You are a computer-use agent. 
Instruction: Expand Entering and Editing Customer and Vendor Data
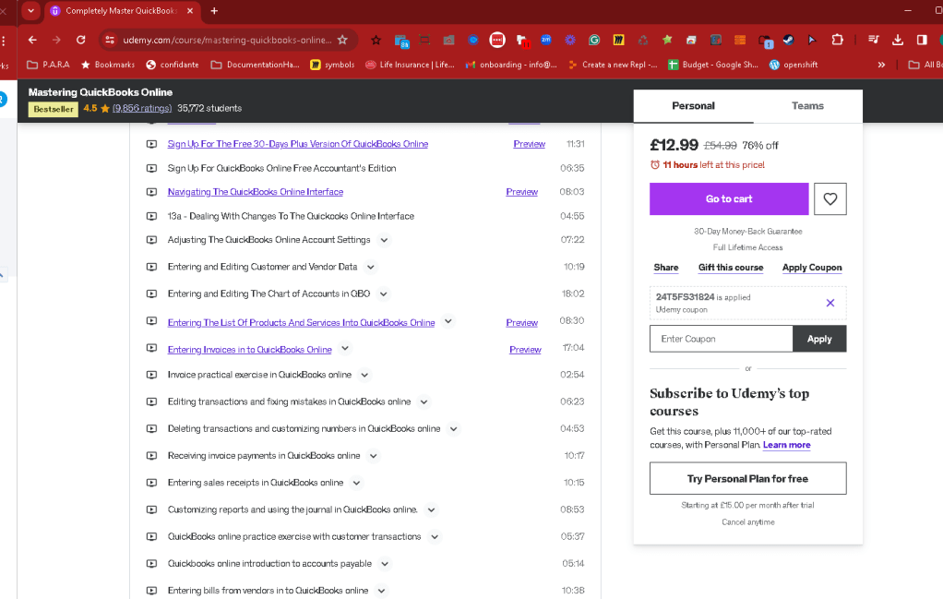(x=371, y=267)
